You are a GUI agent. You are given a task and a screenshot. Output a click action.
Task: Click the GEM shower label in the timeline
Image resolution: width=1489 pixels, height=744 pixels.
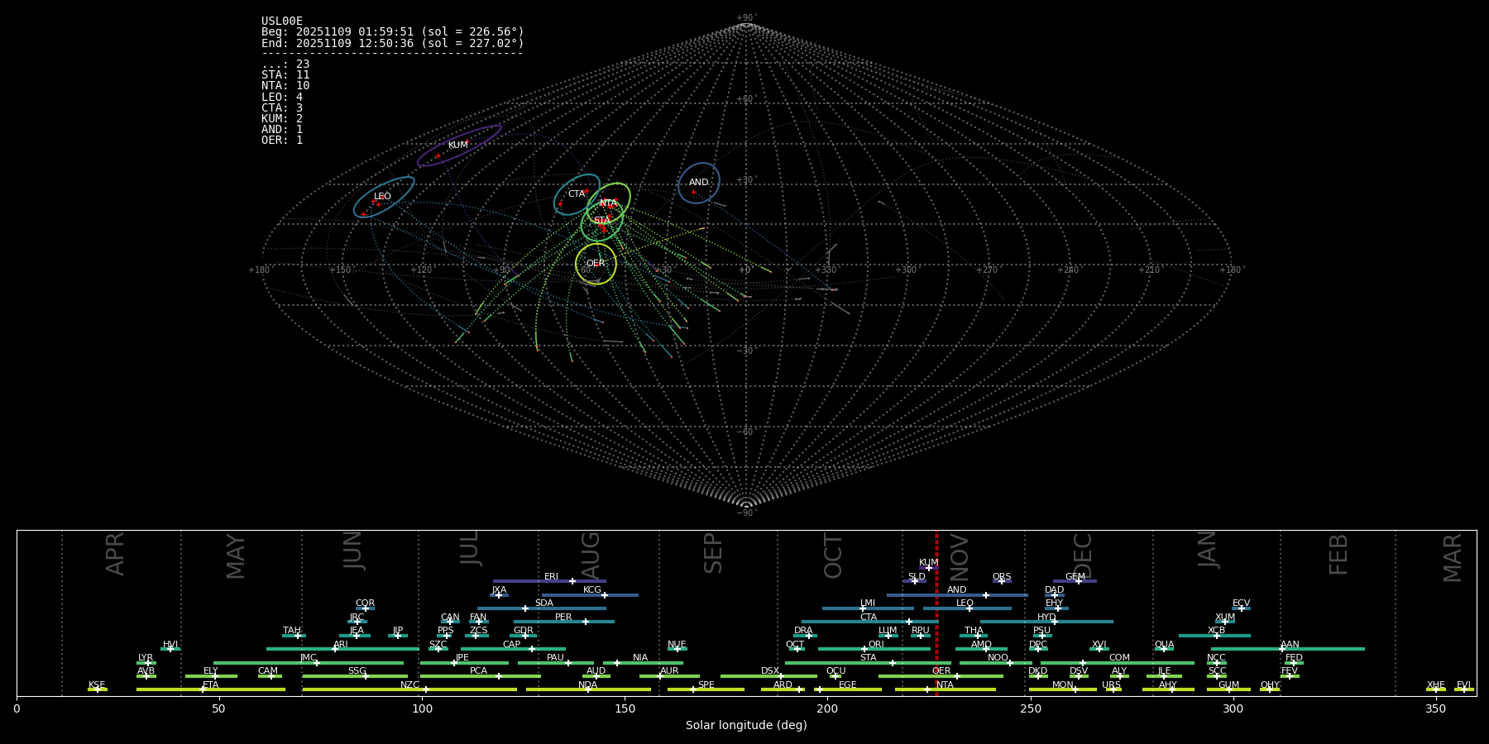1075,577
